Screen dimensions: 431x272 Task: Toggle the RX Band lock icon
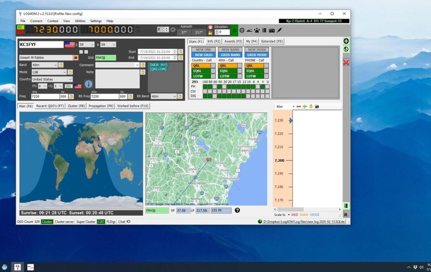[x=180, y=96]
